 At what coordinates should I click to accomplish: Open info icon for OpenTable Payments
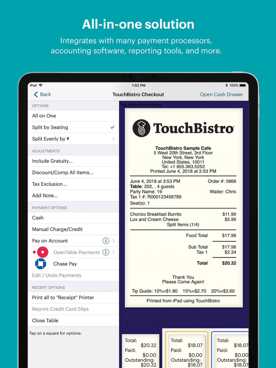pyautogui.click(x=106, y=252)
